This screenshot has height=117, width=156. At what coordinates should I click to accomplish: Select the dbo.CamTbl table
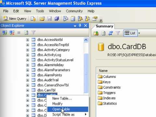pyautogui.click(x=46, y=90)
